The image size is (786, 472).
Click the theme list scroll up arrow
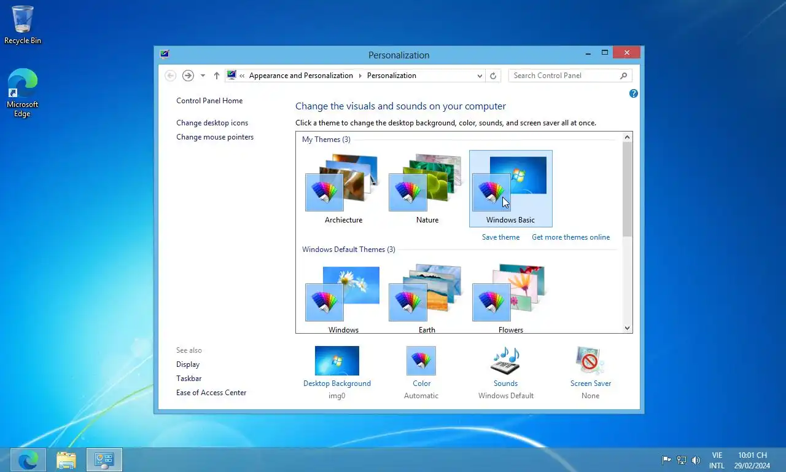click(x=628, y=137)
